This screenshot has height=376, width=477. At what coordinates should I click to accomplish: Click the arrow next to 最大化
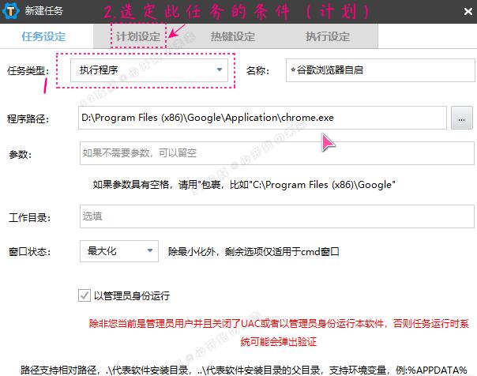150,250
